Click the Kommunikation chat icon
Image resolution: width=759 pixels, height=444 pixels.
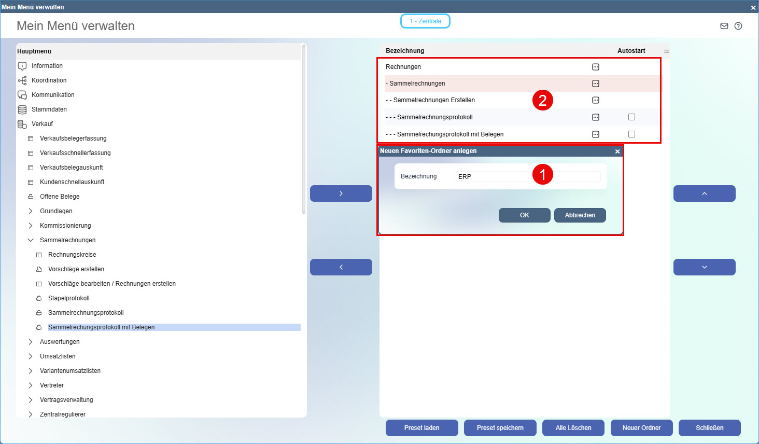coord(22,95)
